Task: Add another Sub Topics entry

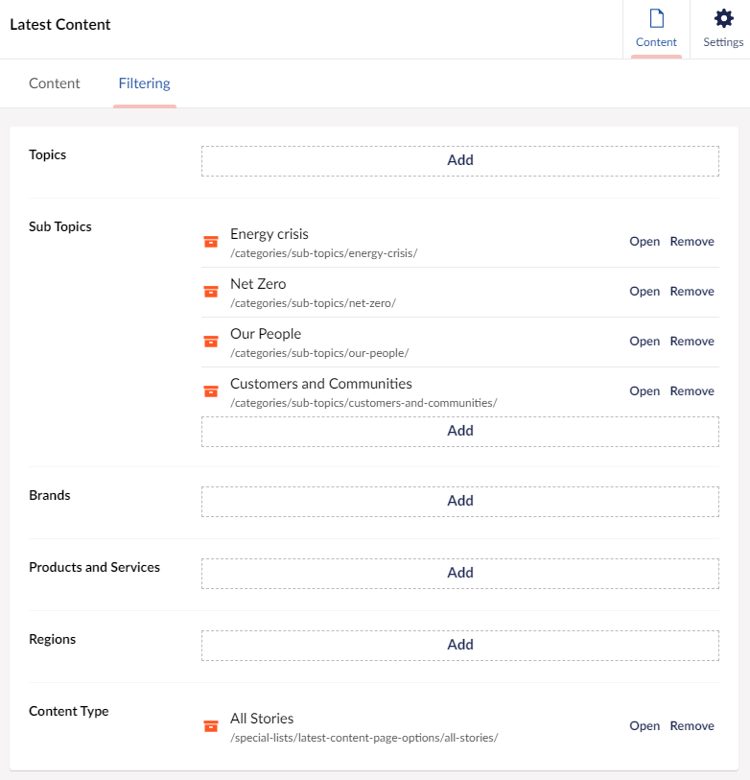Action: pyautogui.click(x=460, y=432)
